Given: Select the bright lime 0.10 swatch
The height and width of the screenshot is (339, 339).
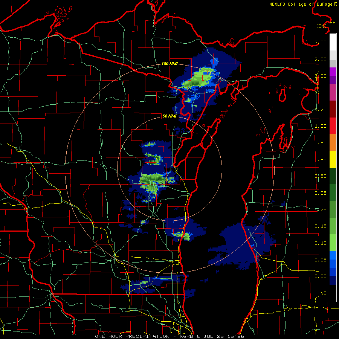Looking at the screenshot, I should 333,243.
